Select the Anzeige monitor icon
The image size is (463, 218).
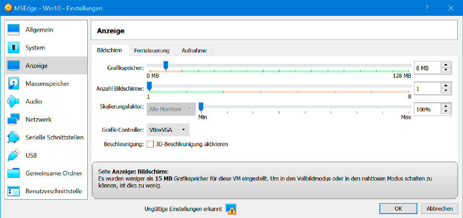click(13, 65)
